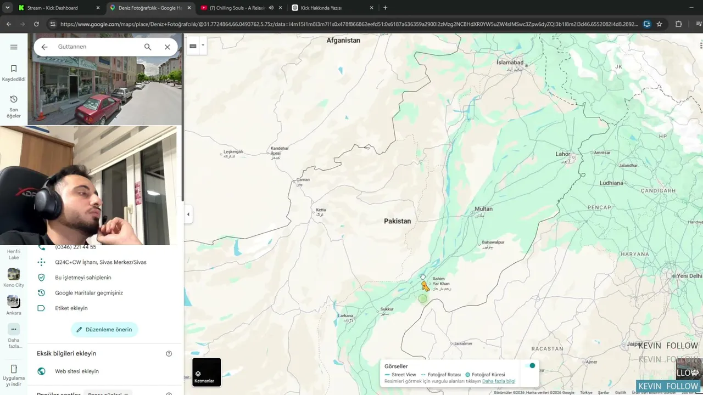
Task: Open the Keno City recent place
Action: pos(14,278)
